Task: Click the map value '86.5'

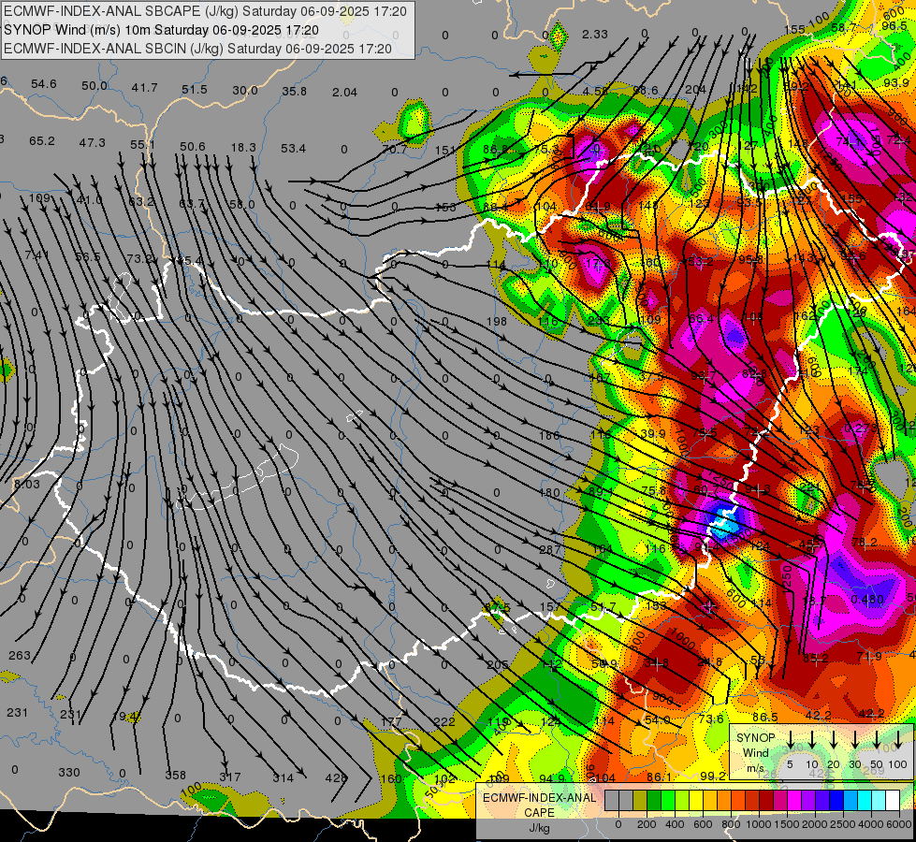Action: tap(764, 717)
